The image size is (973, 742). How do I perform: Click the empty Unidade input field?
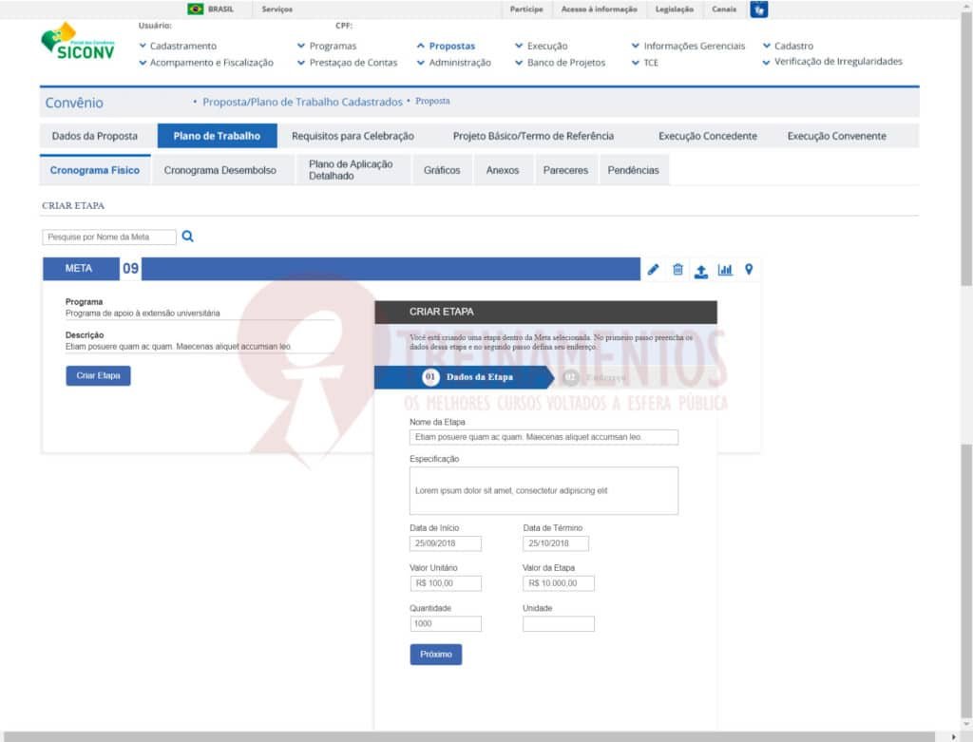[558, 624]
